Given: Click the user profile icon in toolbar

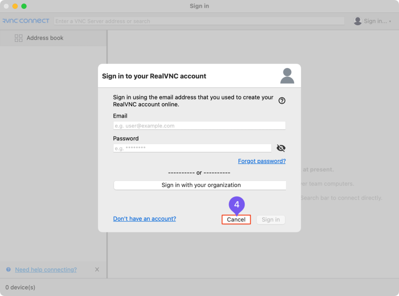Looking at the screenshot, I should point(358,21).
